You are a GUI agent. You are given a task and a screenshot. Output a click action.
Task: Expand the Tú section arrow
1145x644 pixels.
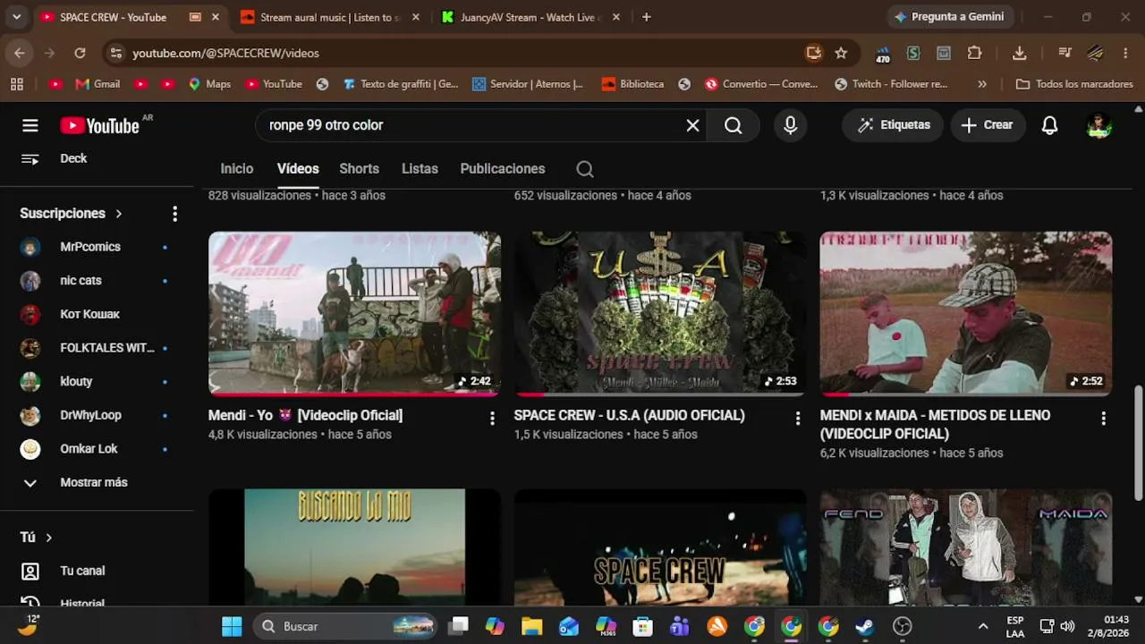48,538
